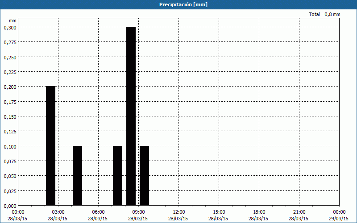Click the 0,025 y-axis label
Screen dimensions: 357x223
[10, 191]
